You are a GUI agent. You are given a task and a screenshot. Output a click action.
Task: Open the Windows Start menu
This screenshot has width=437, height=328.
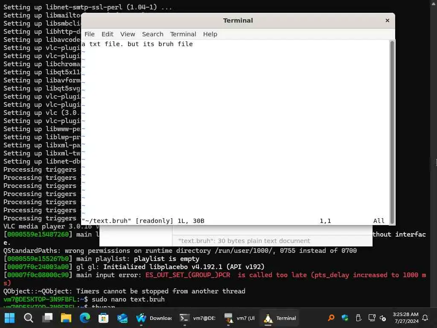click(x=9, y=318)
